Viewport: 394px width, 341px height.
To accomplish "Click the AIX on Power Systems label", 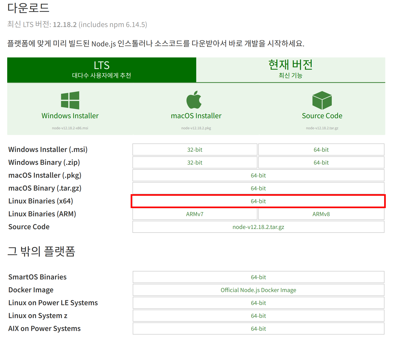I will click(x=44, y=329).
